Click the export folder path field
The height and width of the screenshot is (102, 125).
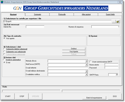(x=57, y=21)
